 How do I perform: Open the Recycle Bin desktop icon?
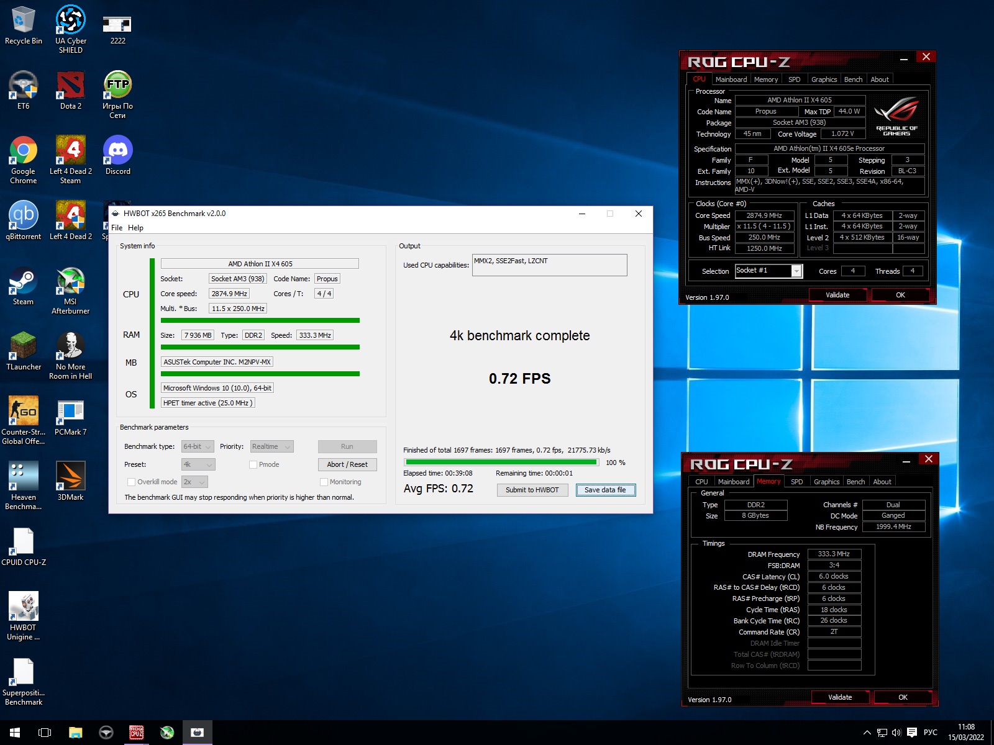[24, 26]
